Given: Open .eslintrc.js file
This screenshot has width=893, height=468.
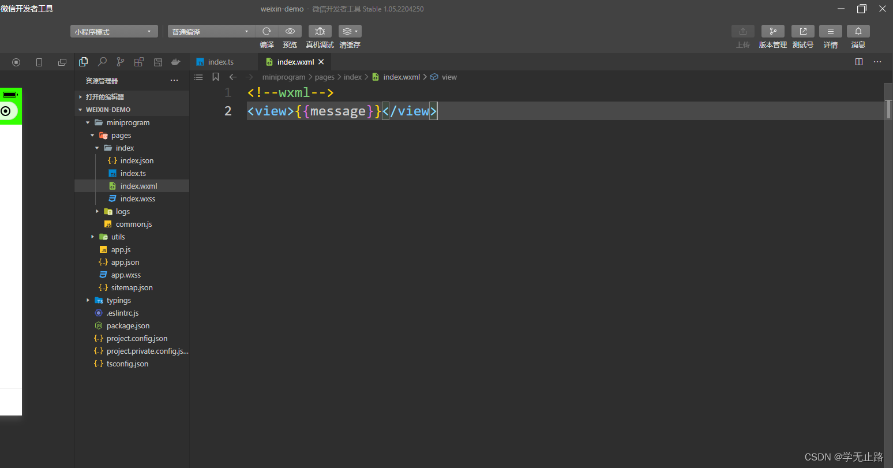Looking at the screenshot, I should 132,313.
